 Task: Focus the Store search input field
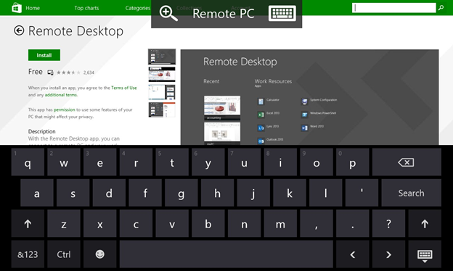(x=393, y=8)
